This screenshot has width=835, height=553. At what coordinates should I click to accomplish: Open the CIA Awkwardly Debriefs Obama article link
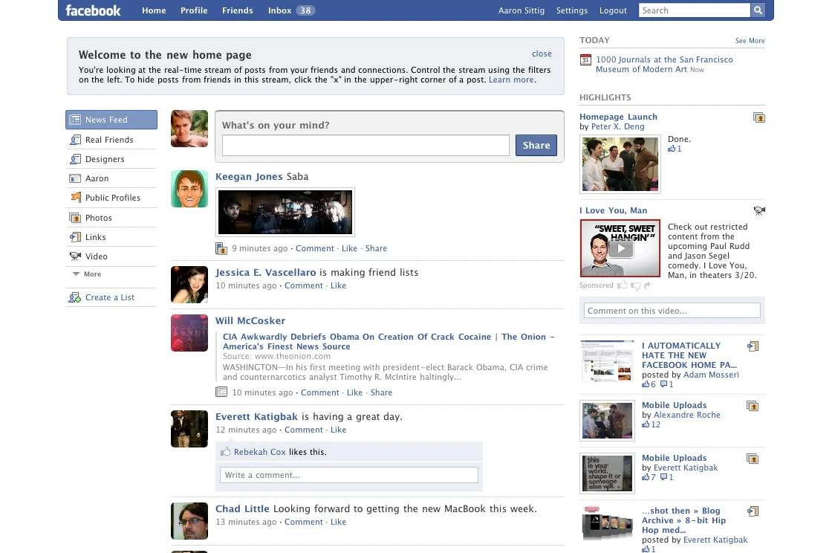(x=389, y=341)
